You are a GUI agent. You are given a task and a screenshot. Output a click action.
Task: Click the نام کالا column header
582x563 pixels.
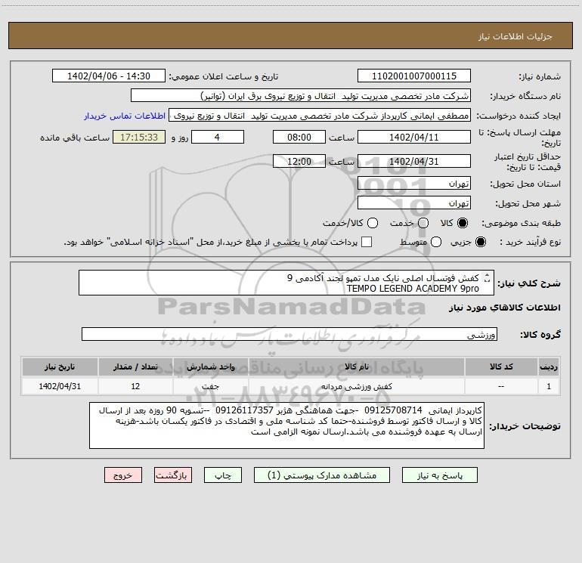pos(357,367)
